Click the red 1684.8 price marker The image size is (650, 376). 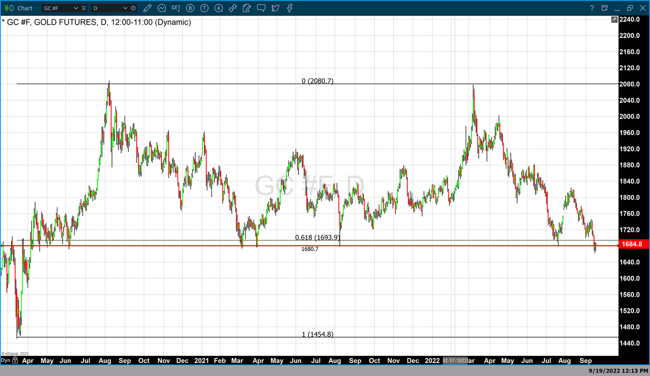coord(632,244)
